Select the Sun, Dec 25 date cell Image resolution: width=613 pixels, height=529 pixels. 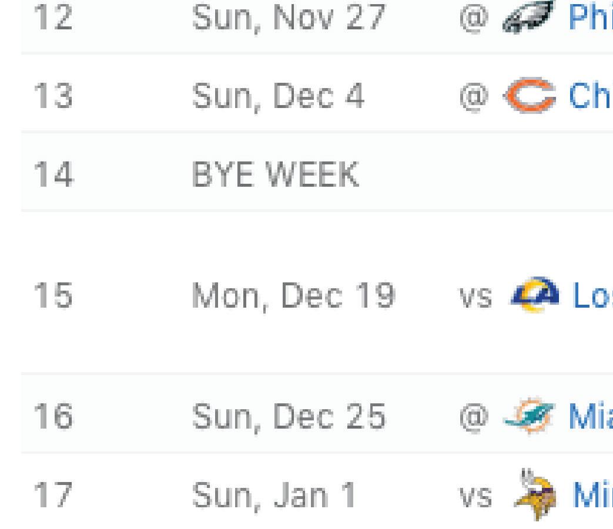[x=289, y=417]
